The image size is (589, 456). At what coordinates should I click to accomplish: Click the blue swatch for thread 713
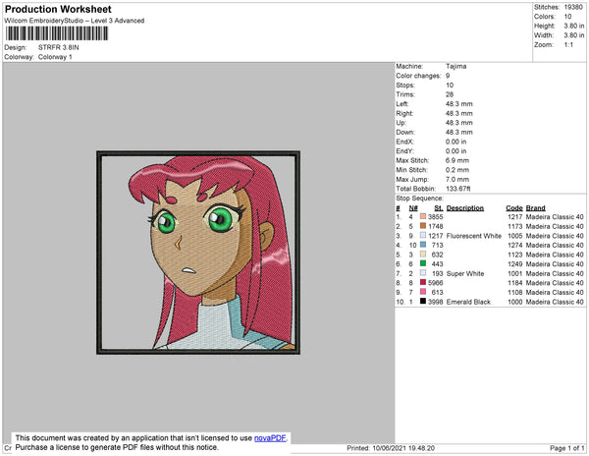423,245
